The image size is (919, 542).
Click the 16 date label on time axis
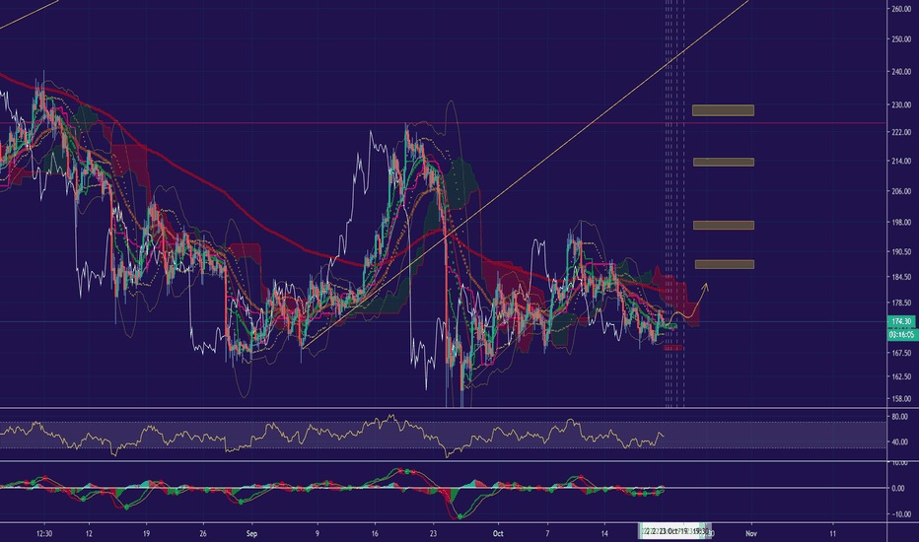(375, 533)
